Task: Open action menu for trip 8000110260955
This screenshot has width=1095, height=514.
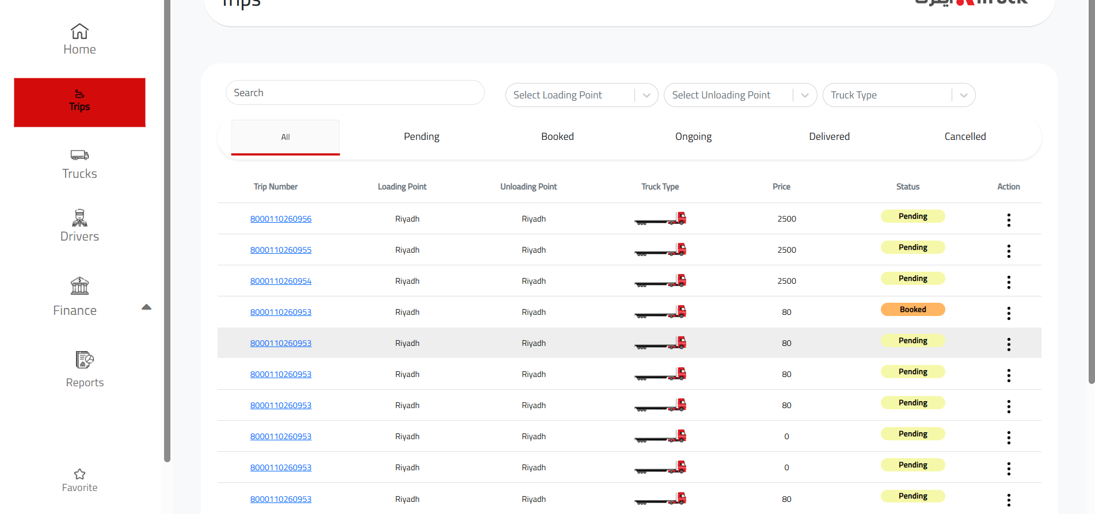Action: 1009,251
